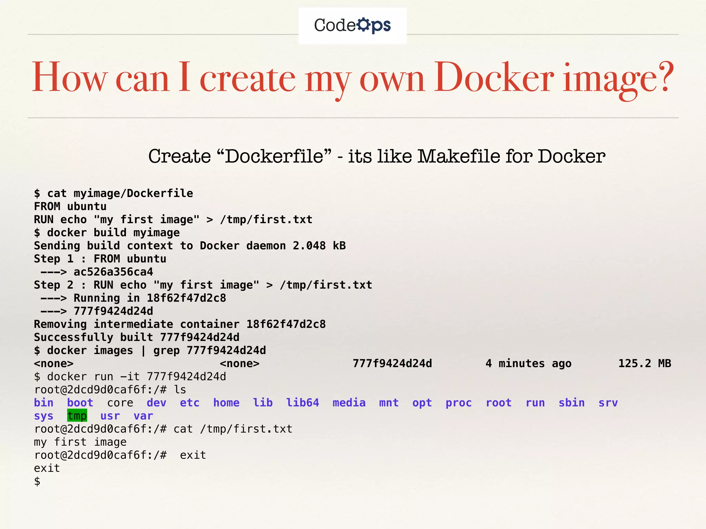Viewport: 706px width, 529px height.
Task: Click the command "$ docker build myimage"
Action: (x=107, y=233)
